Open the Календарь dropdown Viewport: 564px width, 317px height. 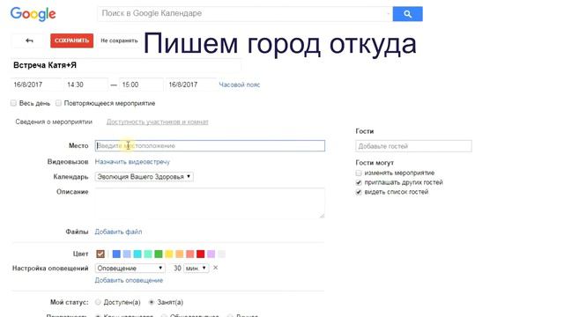pyautogui.click(x=144, y=176)
